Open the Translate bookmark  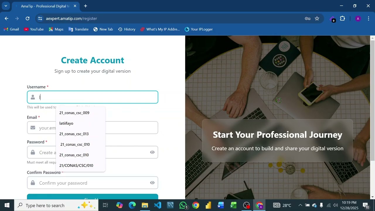78,29
